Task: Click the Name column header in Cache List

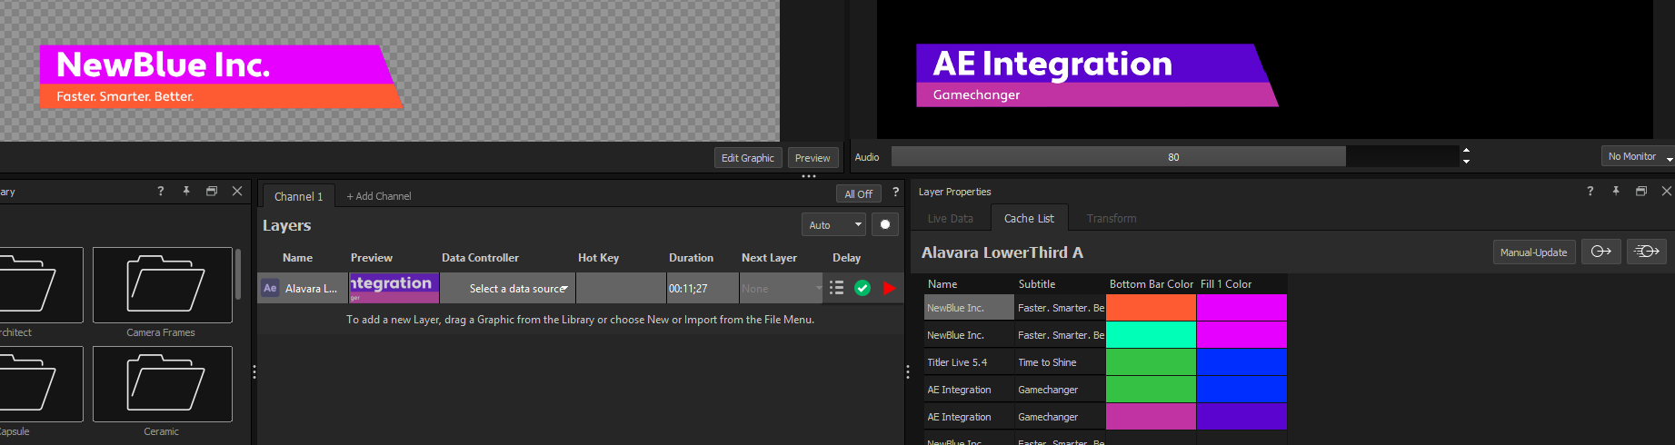Action: (942, 283)
